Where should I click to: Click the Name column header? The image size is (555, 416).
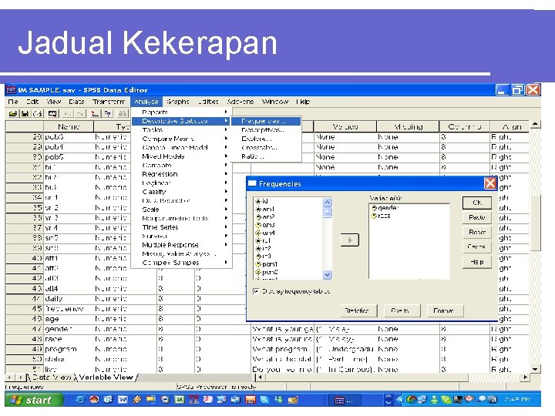point(69,126)
